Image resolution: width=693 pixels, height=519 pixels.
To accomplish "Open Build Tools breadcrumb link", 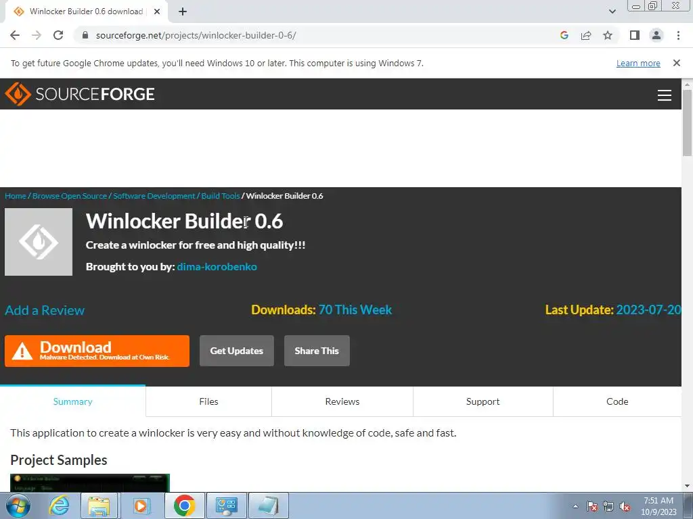I will click(x=221, y=196).
